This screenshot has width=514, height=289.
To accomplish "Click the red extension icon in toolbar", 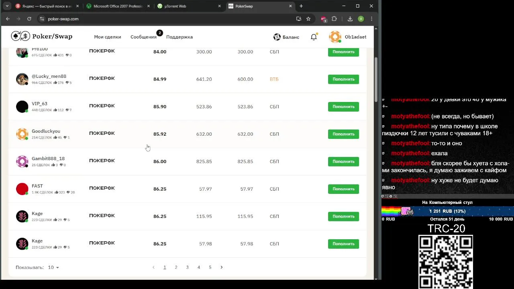I will pos(324,19).
